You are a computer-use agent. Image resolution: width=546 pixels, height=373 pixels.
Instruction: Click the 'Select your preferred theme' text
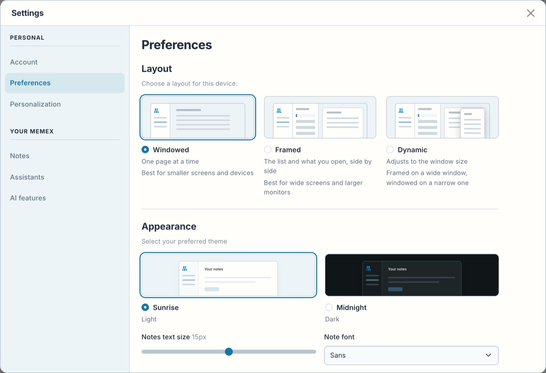(184, 241)
